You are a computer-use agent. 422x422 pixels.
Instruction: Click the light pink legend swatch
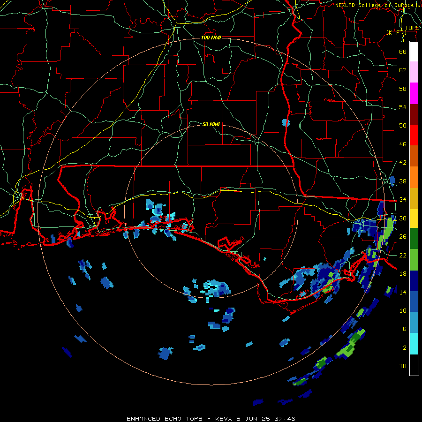[414, 72]
